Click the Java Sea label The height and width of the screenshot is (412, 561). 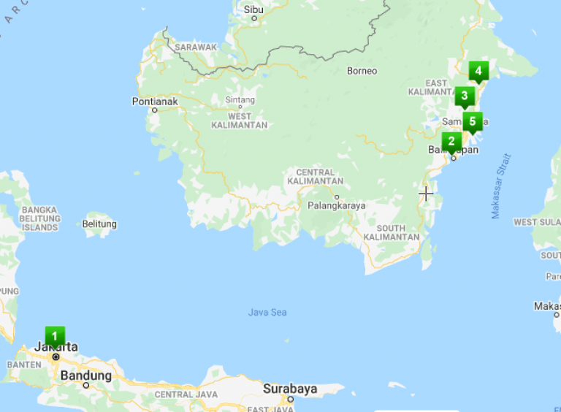[267, 313]
